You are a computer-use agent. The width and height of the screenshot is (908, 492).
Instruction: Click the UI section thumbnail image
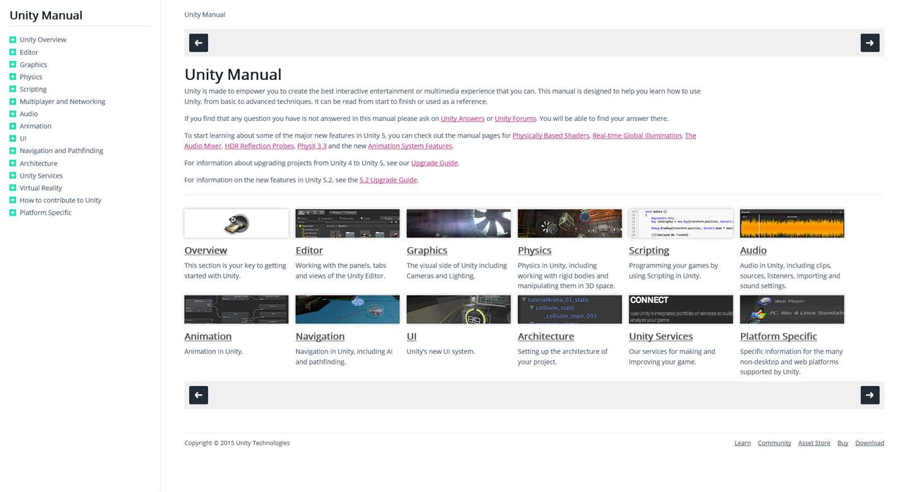click(458, 309)
